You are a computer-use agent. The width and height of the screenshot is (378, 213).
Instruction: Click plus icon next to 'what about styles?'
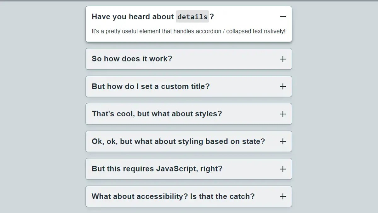(283, 114)
